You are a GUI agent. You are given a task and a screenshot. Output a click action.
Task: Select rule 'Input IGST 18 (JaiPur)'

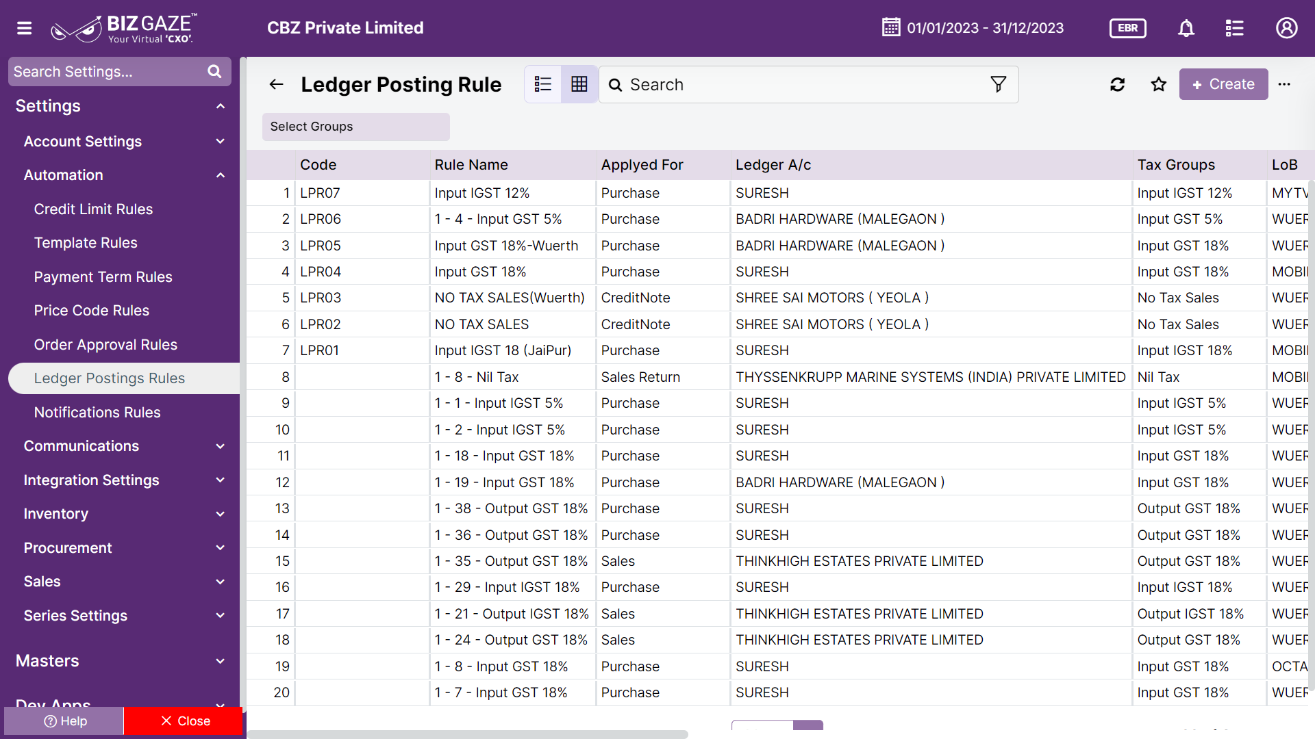click(x=502, y=350)
